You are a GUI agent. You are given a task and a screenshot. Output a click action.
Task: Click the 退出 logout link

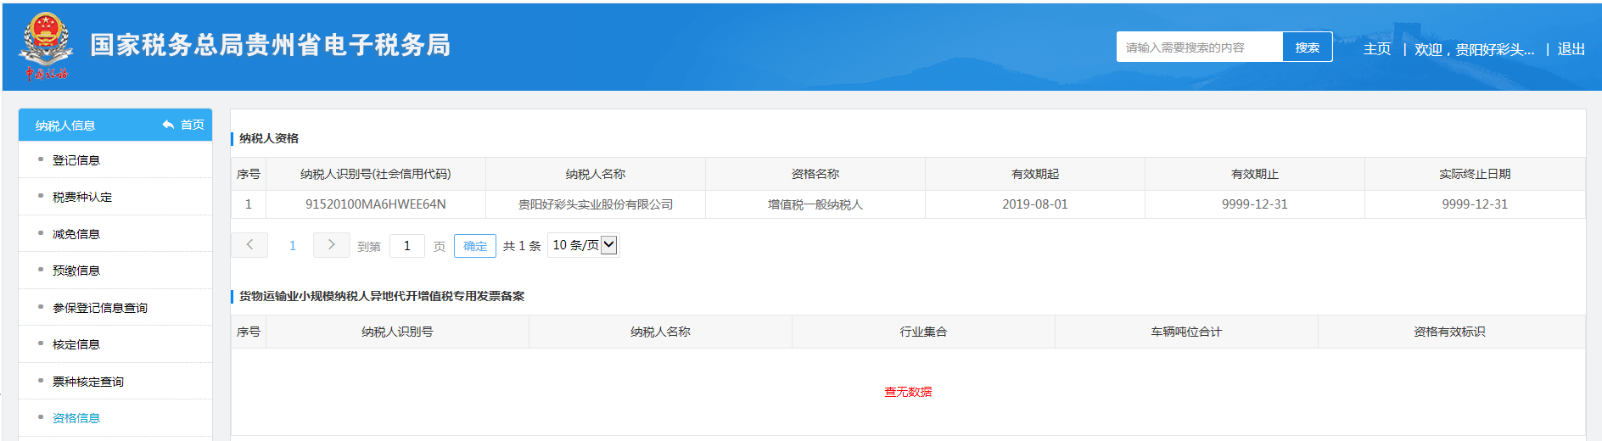click(1571, 49)
